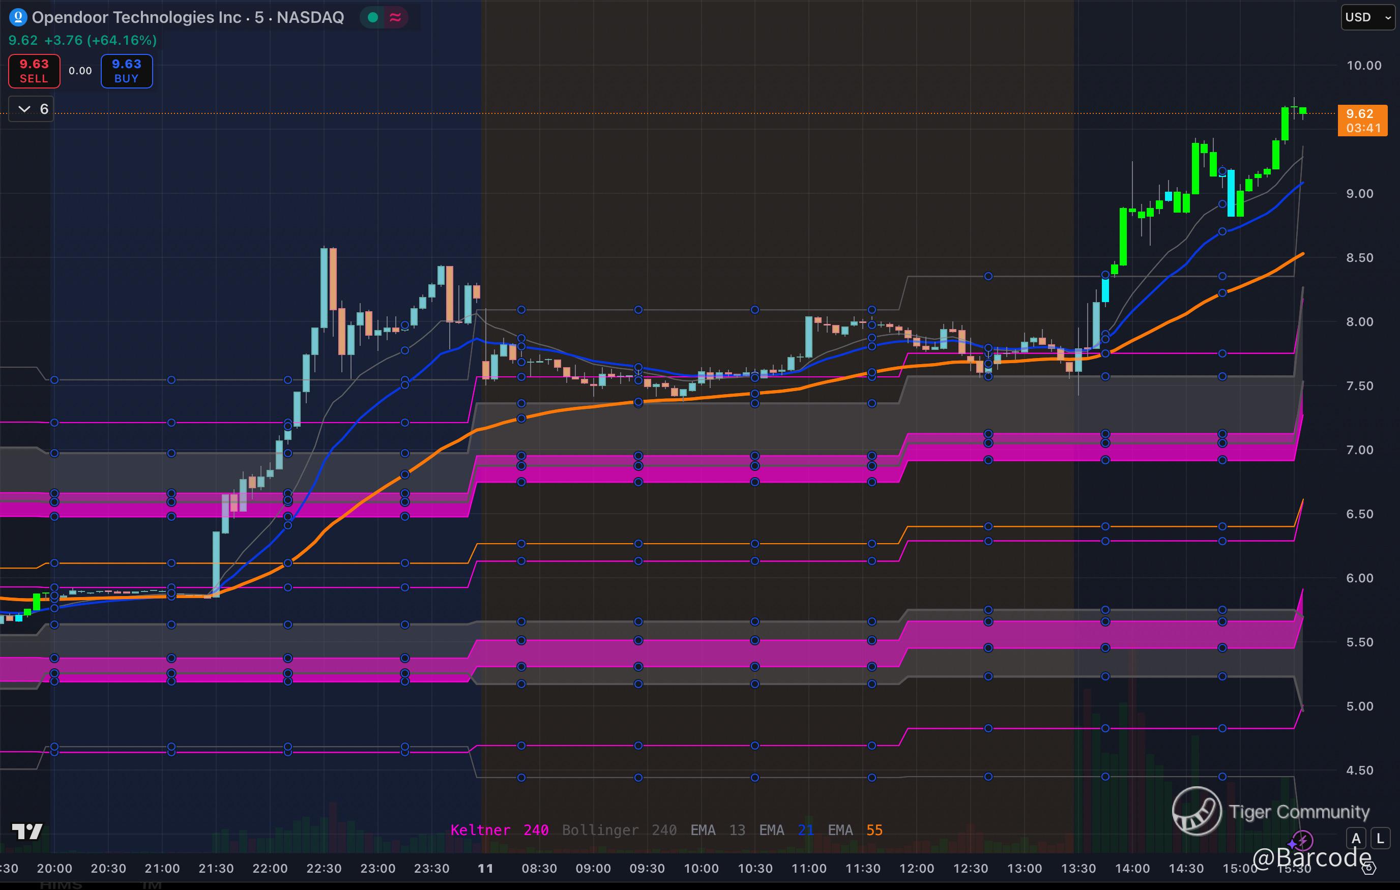Click the pink data approximation wave icon
Image resolution: width=1400 pixels, height=890 pixels.
395,17
